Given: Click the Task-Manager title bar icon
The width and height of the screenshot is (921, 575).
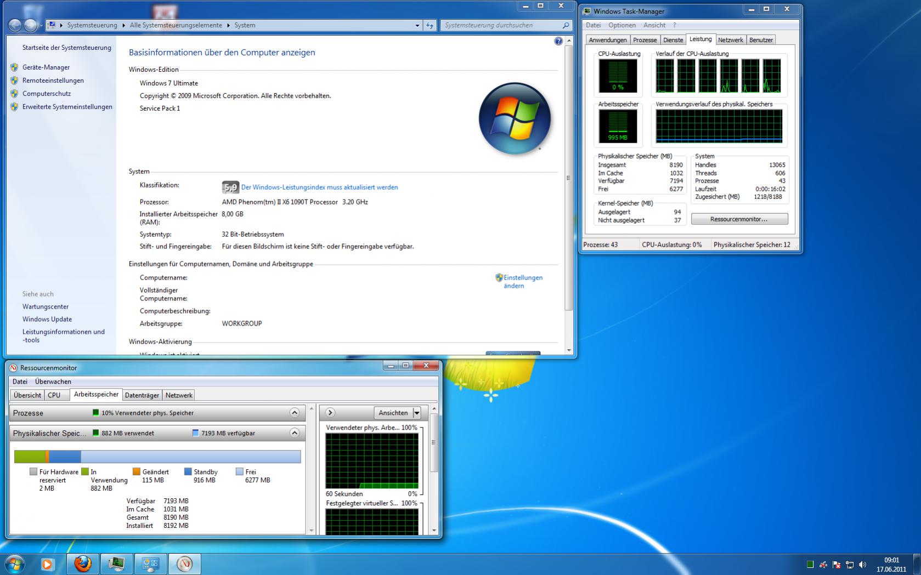Looking at the screenshot, I should point(587,12).
